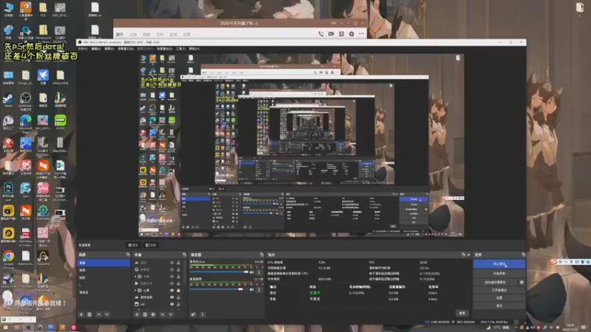Open advanced audio properties in the mixer

[193, 314]
